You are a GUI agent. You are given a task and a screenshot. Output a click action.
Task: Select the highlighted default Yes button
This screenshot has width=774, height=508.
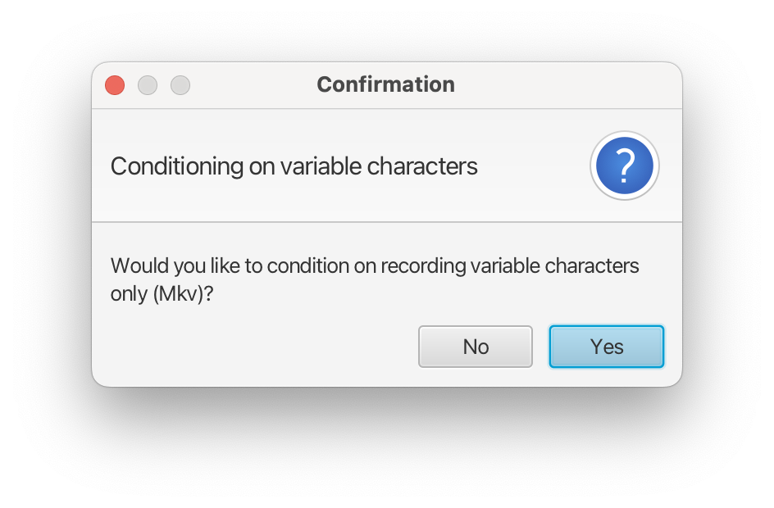pos(607,347)
